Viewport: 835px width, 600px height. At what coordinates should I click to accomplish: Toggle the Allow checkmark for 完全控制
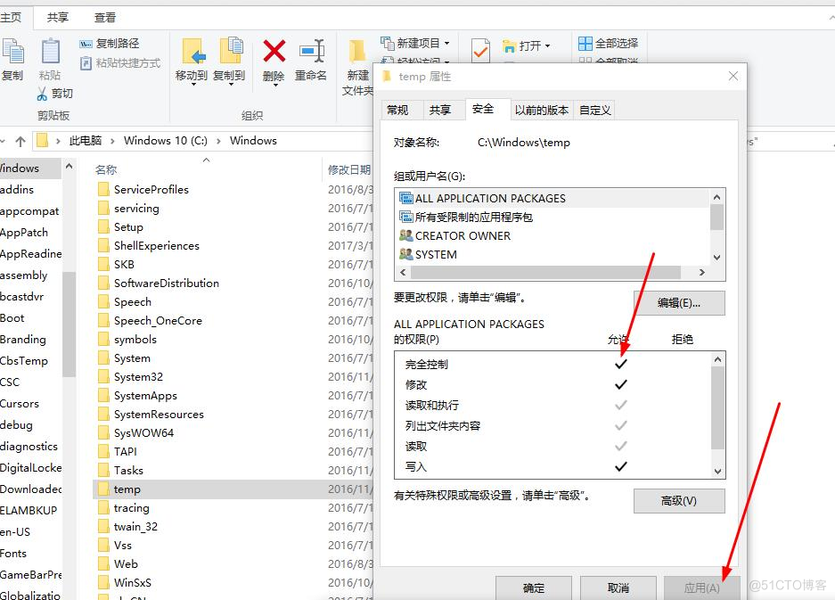(x=621, y=364)
